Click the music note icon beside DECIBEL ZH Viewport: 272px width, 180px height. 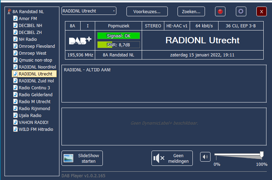15,32
